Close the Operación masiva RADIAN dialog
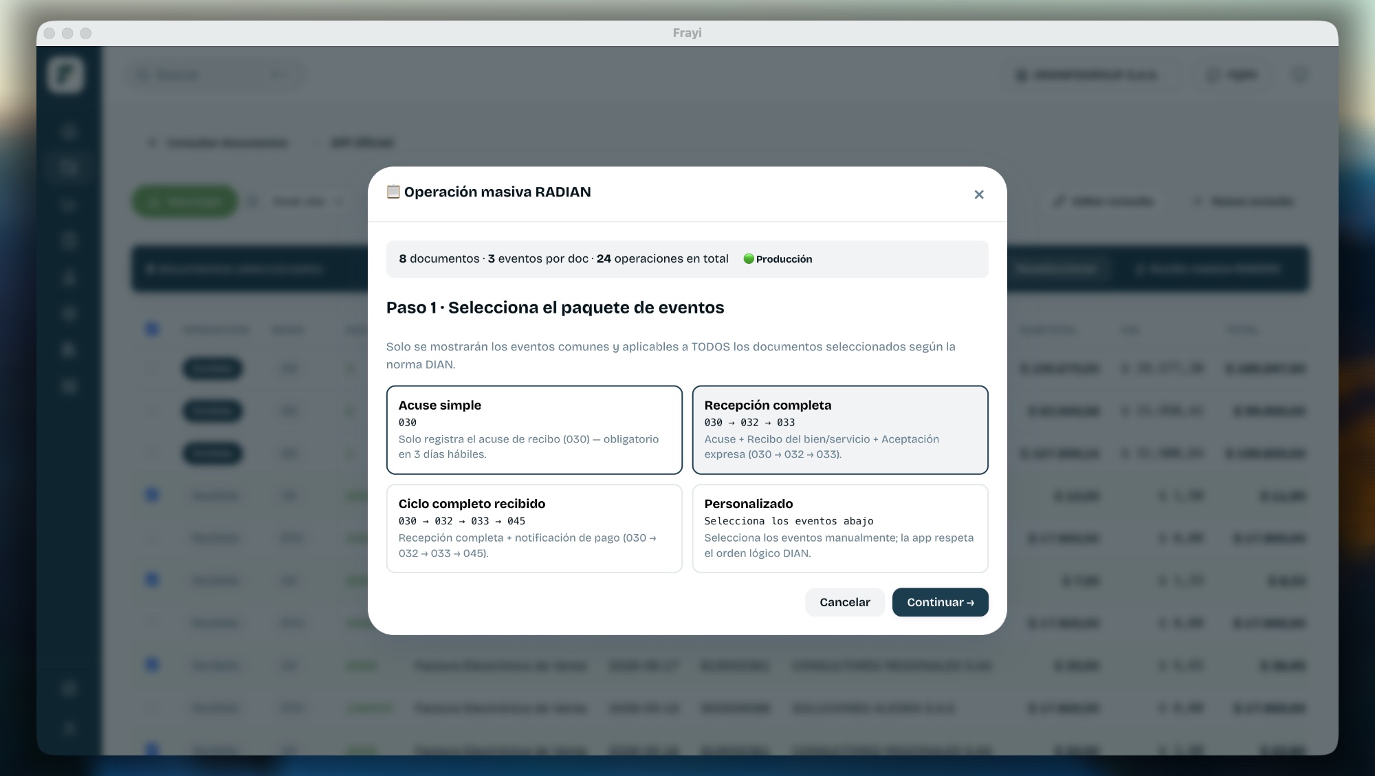1375x776 pixels. pyautogui.click(x=979, y=195)
